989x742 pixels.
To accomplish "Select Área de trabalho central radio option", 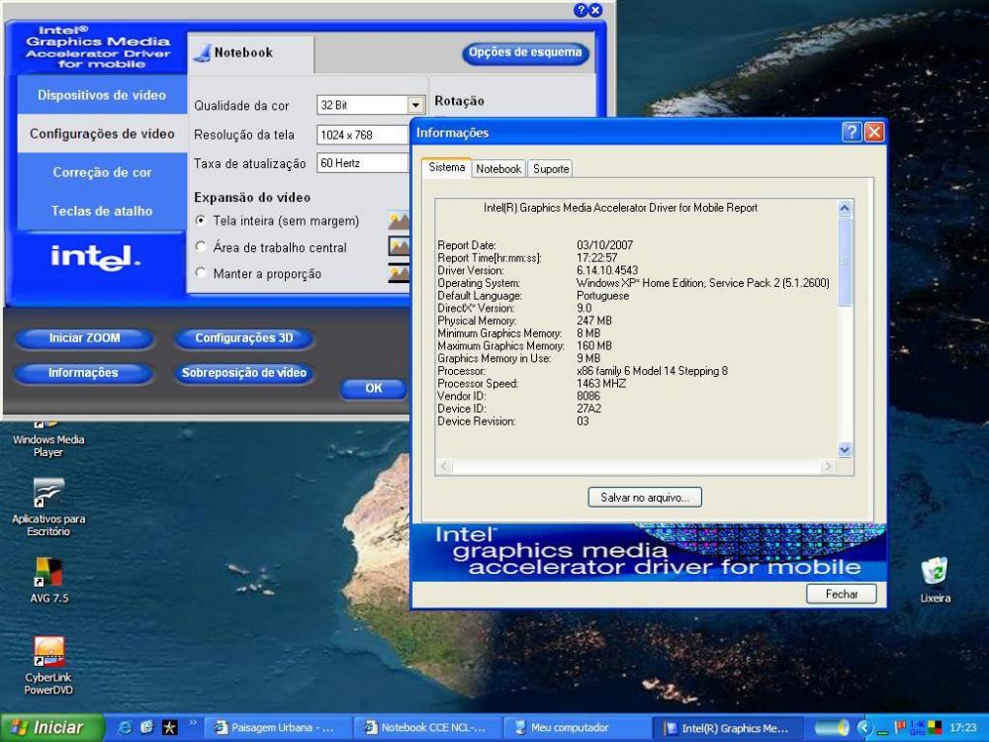I will coord(201,247).
